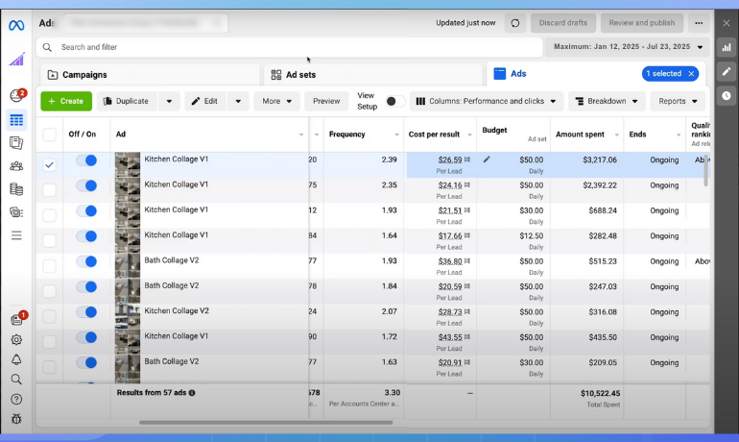Click the info icon beside Results from 57 ads
Screen dimensions: 739x442
coord(192,392)
